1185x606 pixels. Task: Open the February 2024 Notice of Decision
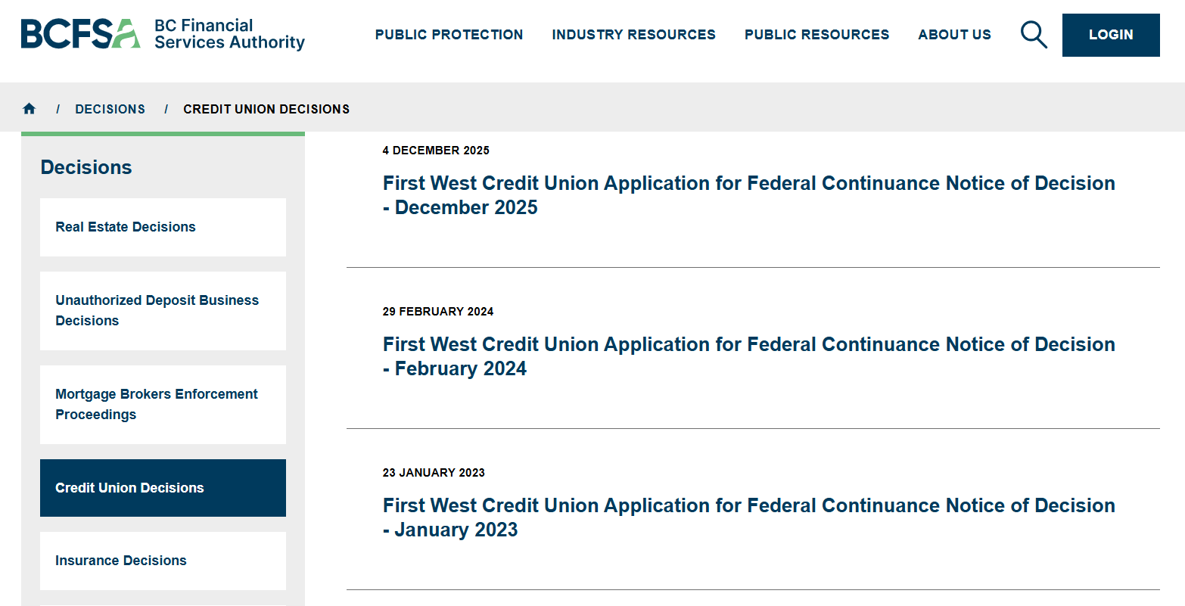coord(748,356)
